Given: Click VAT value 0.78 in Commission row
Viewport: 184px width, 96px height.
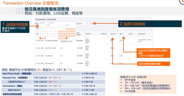Looking at the screenshot, I should [121, 56].
